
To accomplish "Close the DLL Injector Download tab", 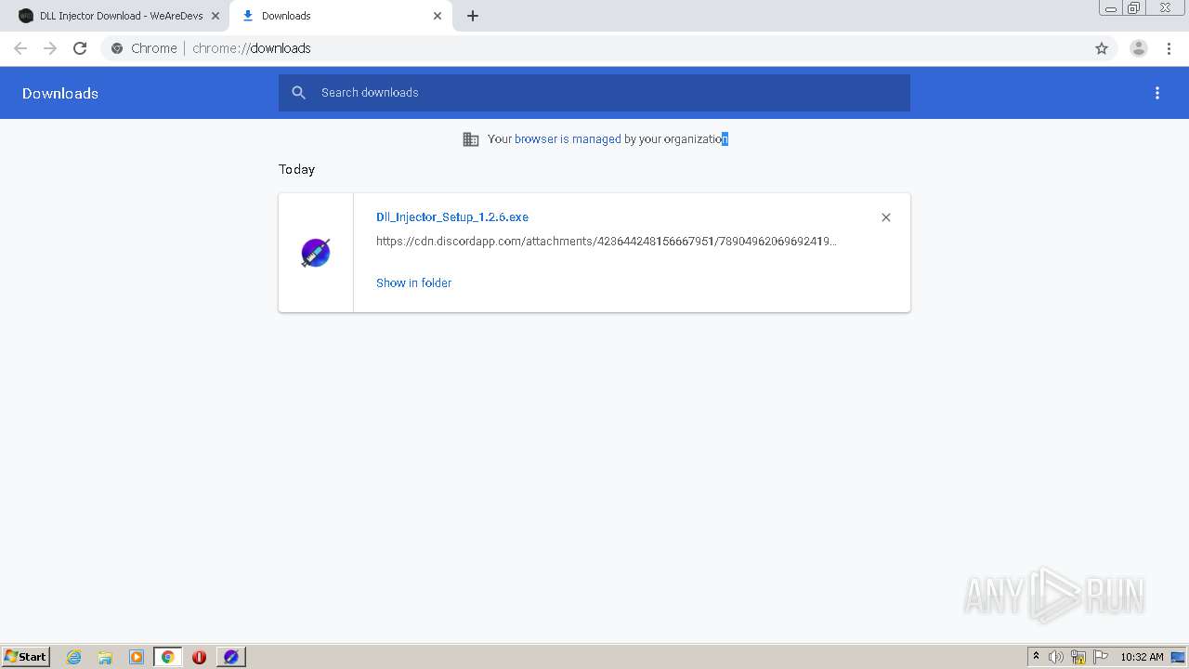I will point(216,16).
